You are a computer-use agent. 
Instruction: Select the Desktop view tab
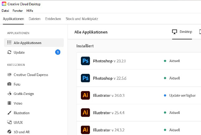[x=182, y=32]
